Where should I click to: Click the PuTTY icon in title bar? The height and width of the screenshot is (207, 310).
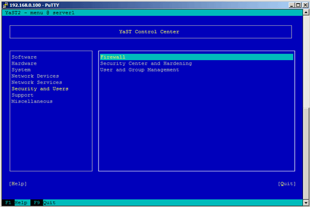(x=6, y=5)
